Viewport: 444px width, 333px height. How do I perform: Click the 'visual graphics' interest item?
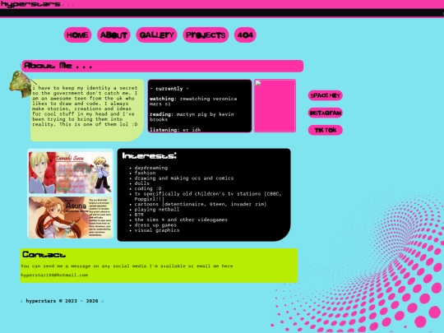pos(157,230)
